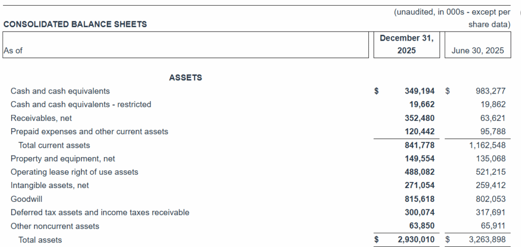
Task: Select Operating lease right of use assets
Action: pyautogui.click(x=74, y=172)
